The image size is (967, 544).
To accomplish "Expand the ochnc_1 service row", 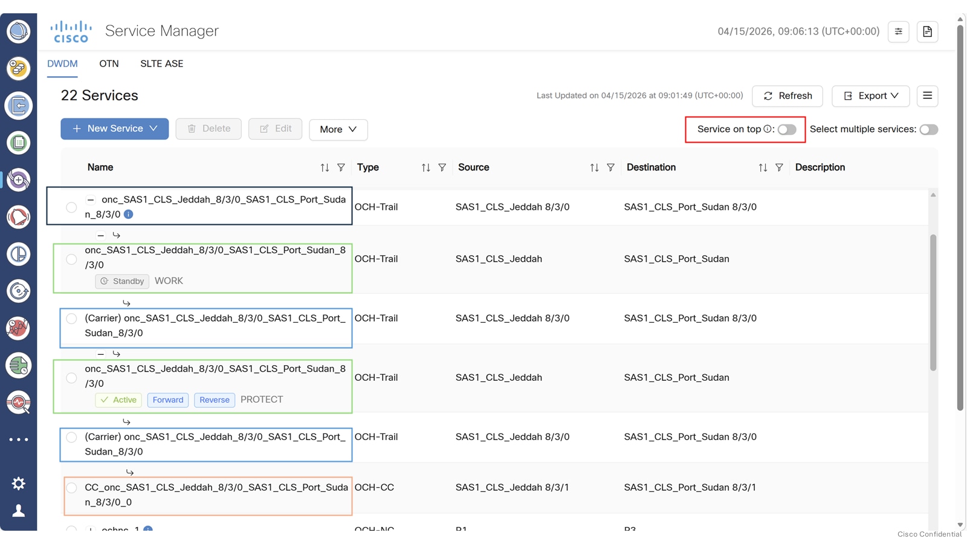I will [x=89, y=530].
